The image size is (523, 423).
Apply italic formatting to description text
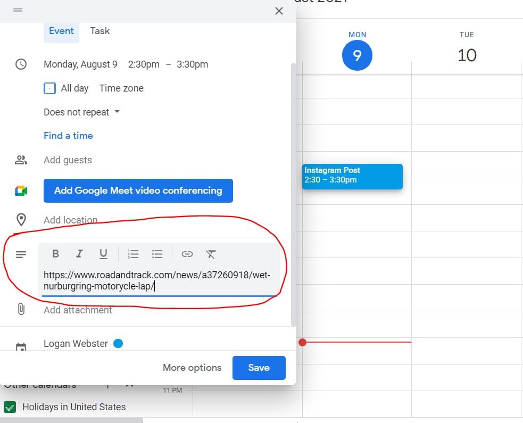[x=79, y=254]
